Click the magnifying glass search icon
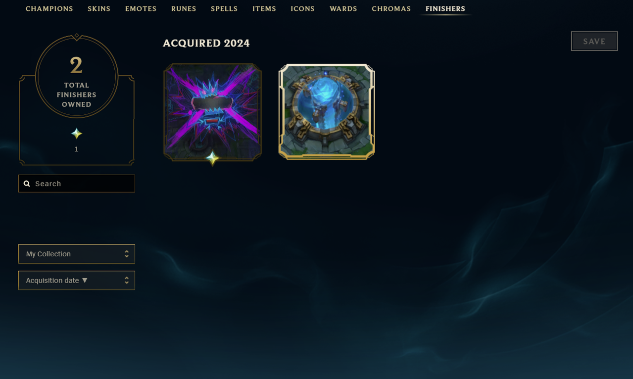 click(27, 184)
